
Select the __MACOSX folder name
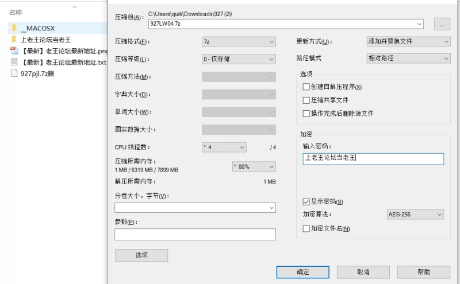tap(37, 29)
